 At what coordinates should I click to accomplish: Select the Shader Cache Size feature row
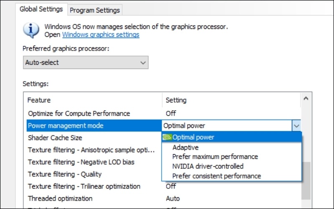pyautogui.click(x=55, y=138)
